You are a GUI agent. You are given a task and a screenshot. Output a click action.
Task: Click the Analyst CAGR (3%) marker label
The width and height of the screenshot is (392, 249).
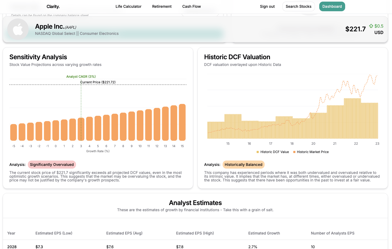(81, 77)
